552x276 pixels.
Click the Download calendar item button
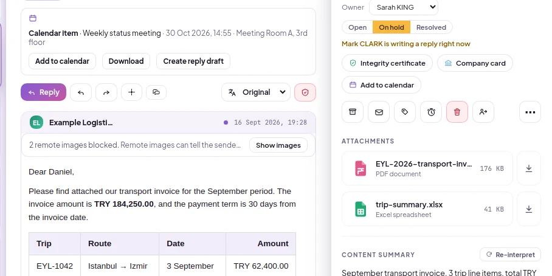click(126, 61)
